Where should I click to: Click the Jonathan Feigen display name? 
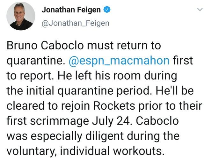(x=71, y=10)
